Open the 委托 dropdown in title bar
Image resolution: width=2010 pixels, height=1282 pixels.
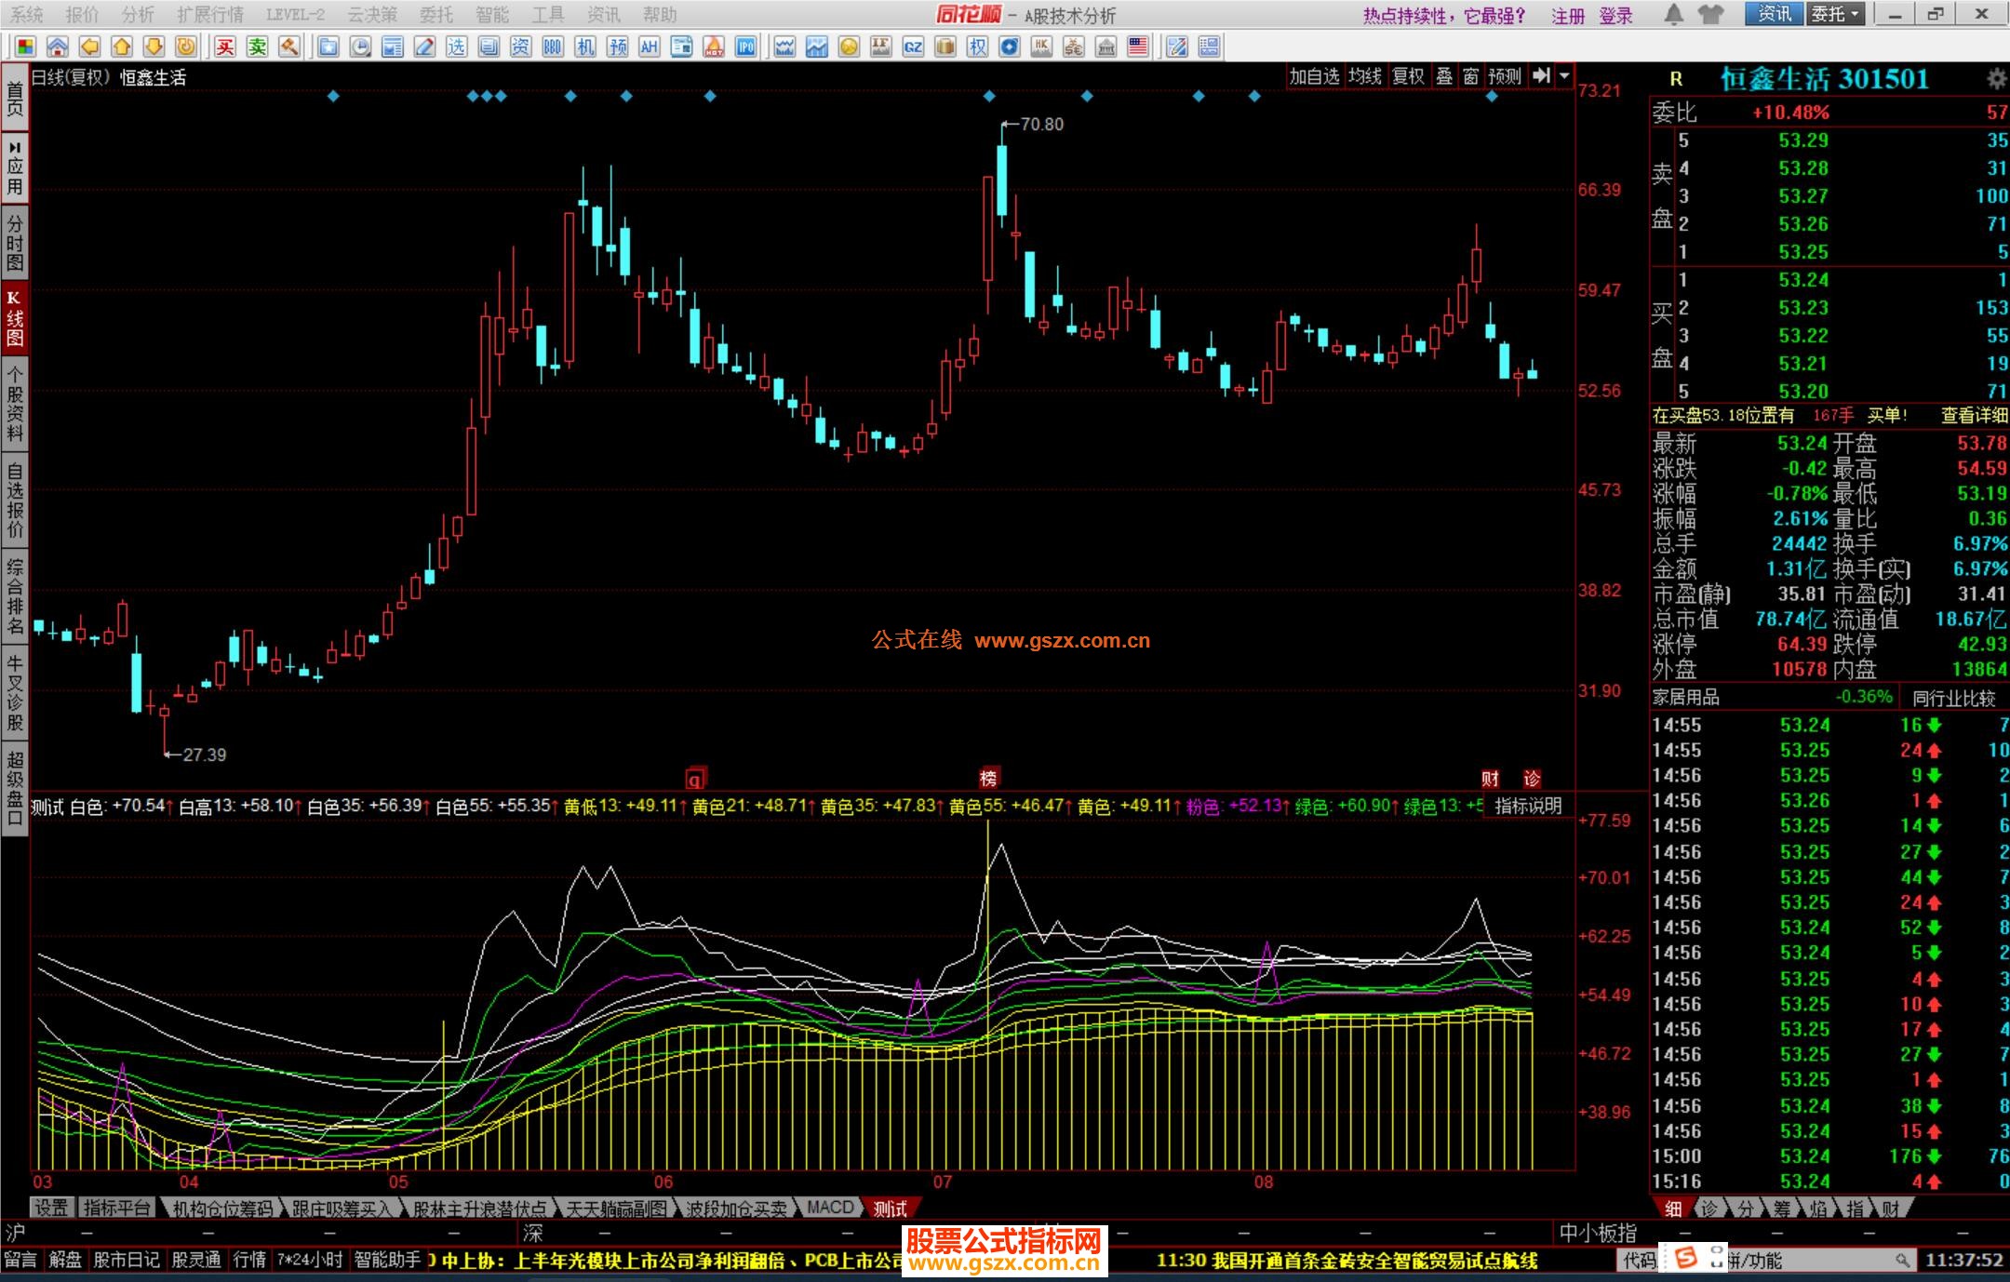(x=1835, y=14)
